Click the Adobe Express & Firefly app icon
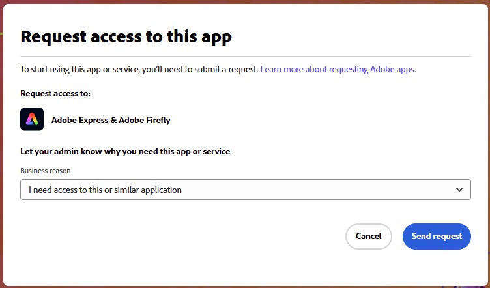The width and height of the screenshot is (490, 288). pos(32,119)
